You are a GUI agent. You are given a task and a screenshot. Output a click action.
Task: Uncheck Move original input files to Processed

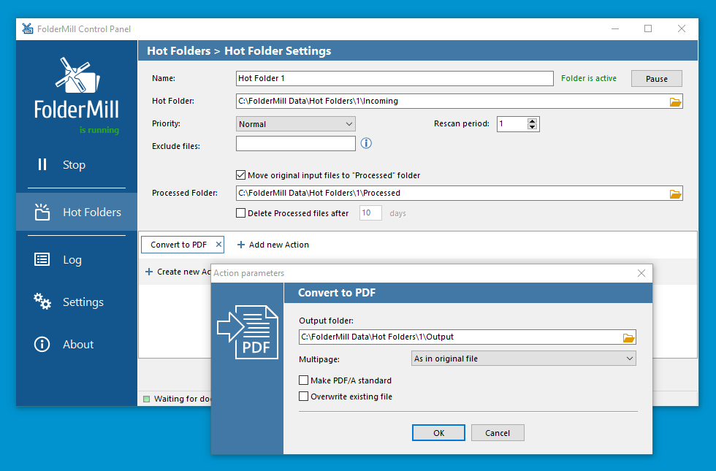(240, 175)
